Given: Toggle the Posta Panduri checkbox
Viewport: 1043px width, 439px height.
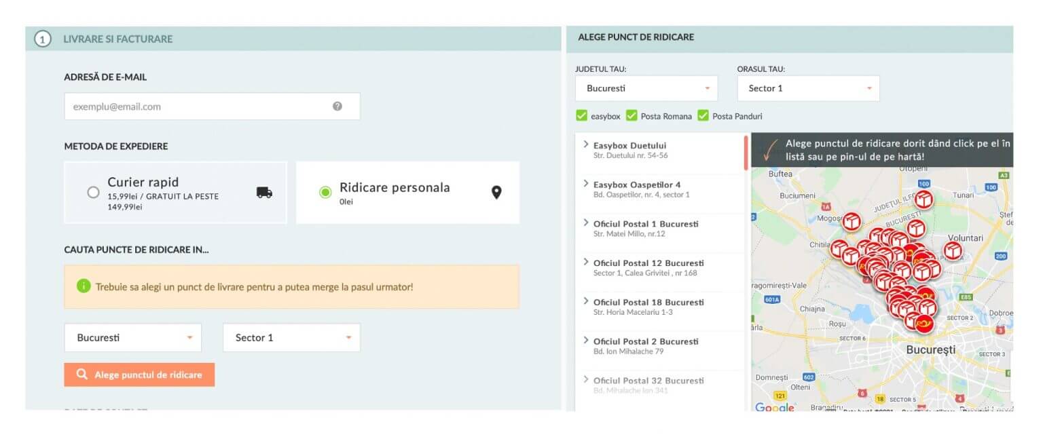Looking at the screenshot, I should 703,116.
